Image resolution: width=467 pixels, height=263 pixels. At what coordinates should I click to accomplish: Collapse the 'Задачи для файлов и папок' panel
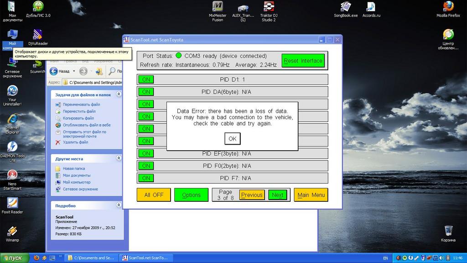click(119, 95)
